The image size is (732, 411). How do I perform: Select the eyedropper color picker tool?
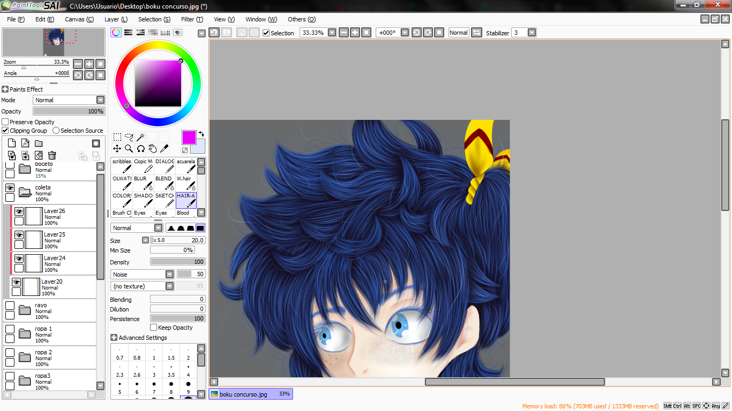click(x=164, y=149)
